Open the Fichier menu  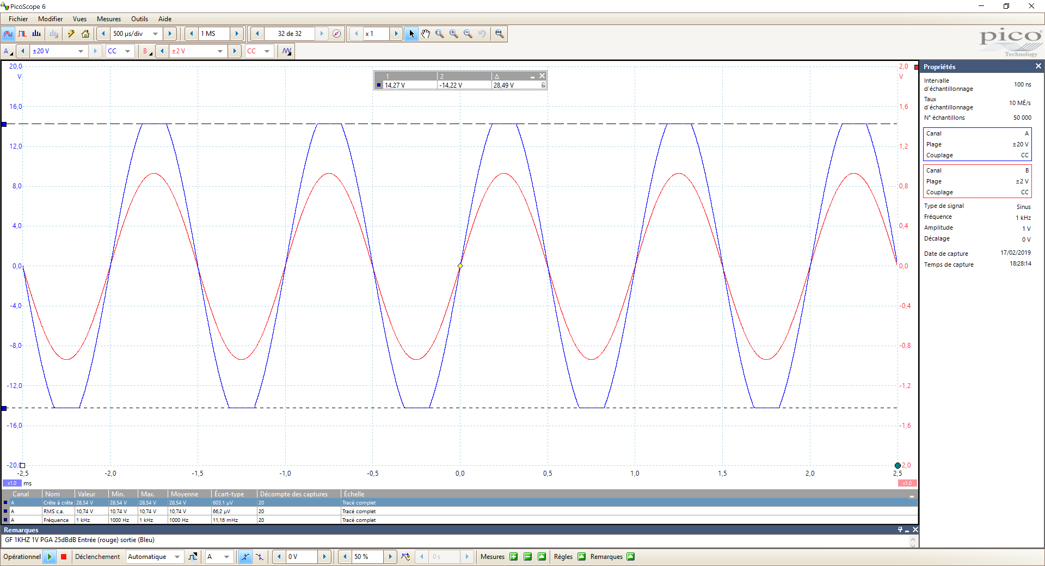18,19
